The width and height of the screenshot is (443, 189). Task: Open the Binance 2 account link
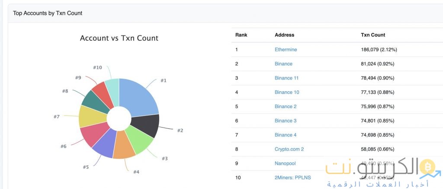[286, 106]
